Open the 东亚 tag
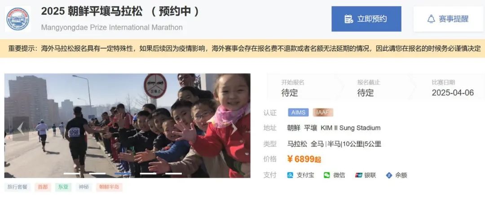Screen dimensions: 485x197 coord(63,187)
